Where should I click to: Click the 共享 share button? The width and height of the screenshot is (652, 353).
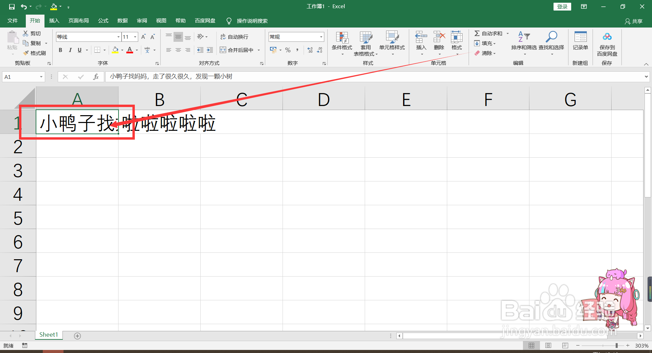(634, 21)
